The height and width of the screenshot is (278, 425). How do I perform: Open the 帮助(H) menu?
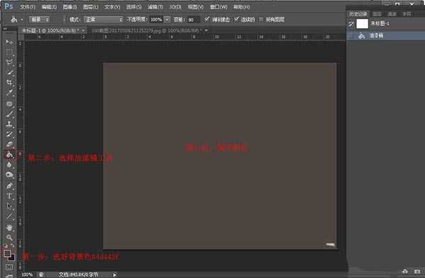(x=242, y=7)
